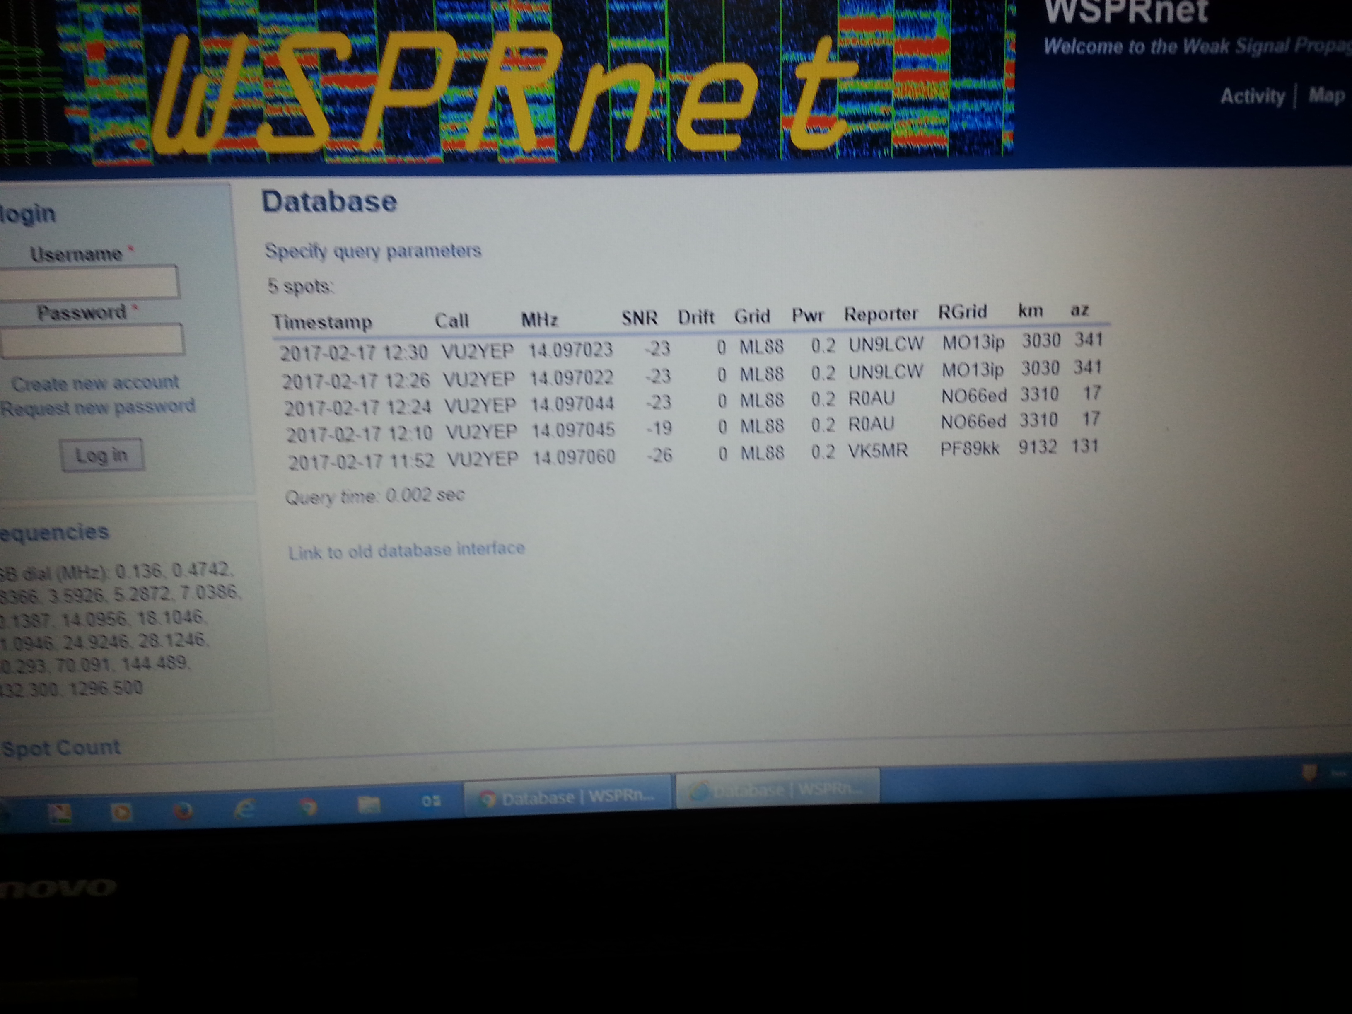Click reporter R0AU in 12:24 row

point(872,398)
